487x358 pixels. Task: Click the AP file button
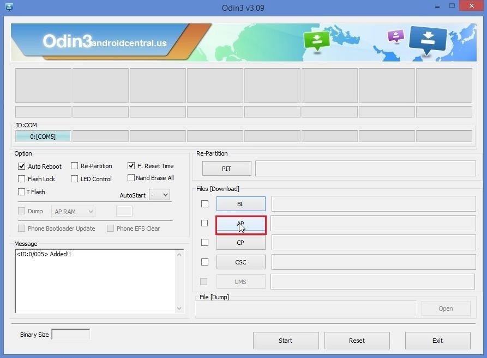(241, 225)
